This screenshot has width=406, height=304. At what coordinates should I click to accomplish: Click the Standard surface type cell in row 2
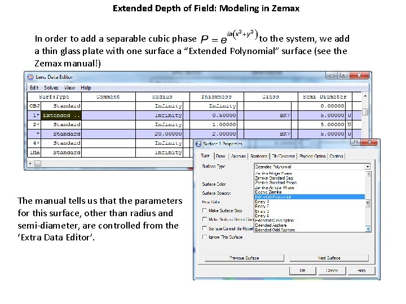(61, 124)
